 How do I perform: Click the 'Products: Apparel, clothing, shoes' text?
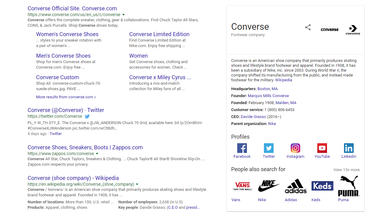57,208
